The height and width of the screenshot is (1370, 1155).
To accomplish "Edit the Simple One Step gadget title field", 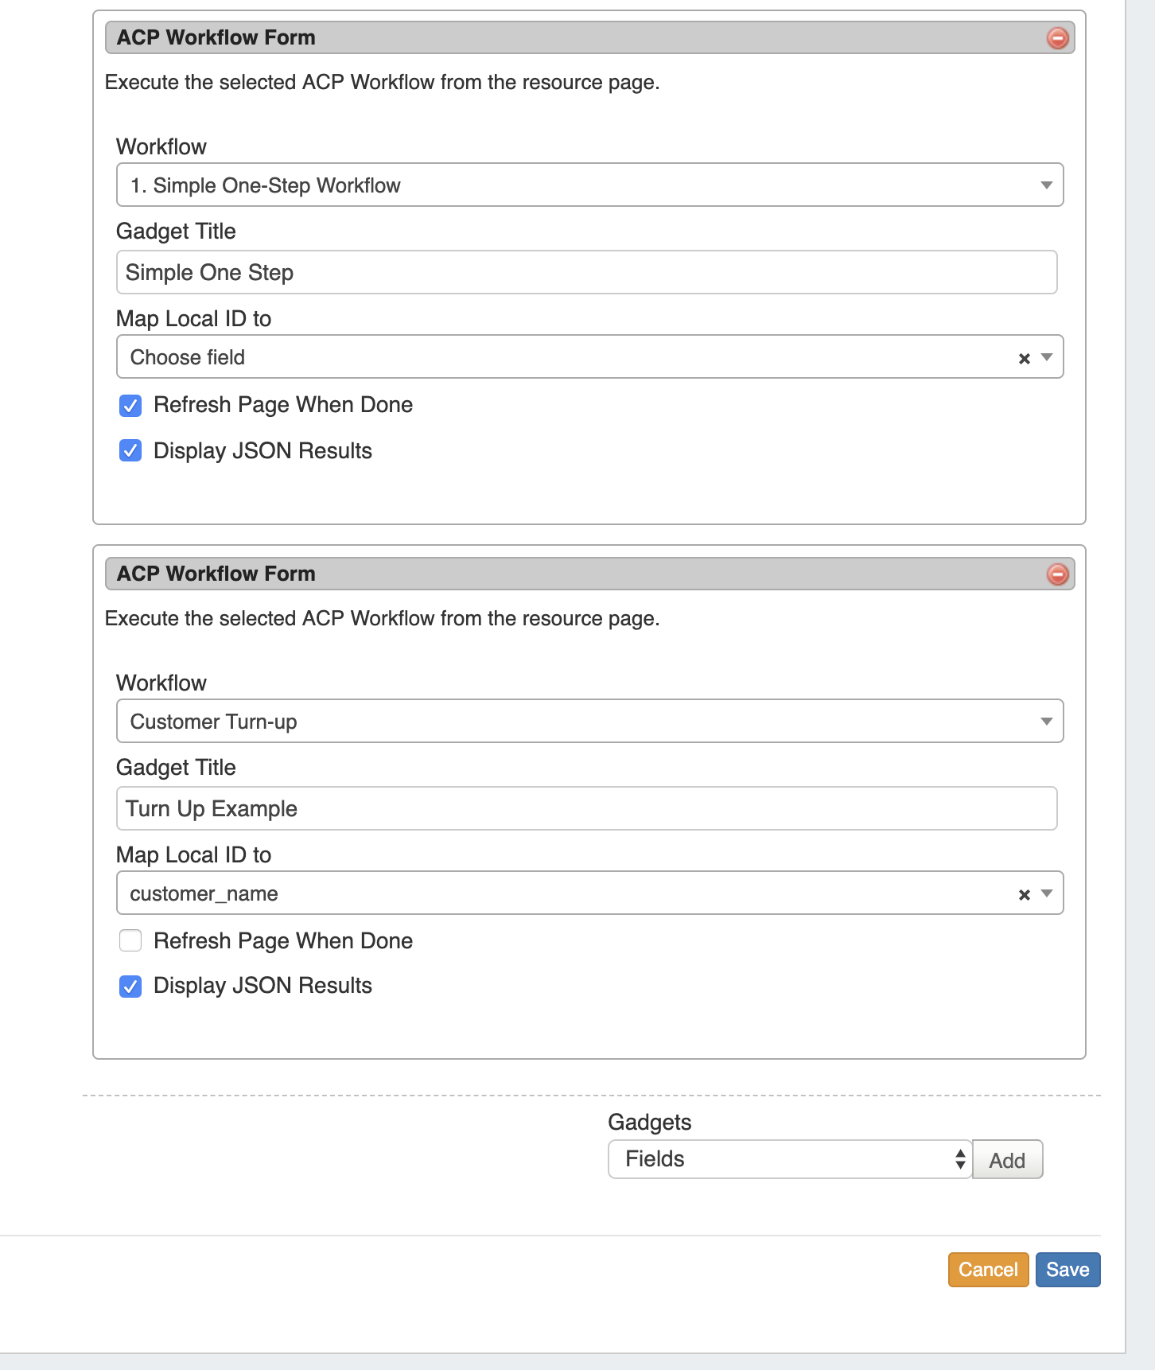I will tap(586, 273).
